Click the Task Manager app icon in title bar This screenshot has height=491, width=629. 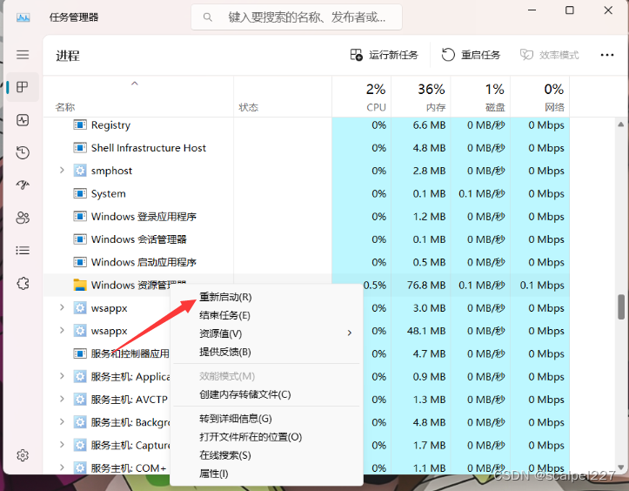(23, 17)
